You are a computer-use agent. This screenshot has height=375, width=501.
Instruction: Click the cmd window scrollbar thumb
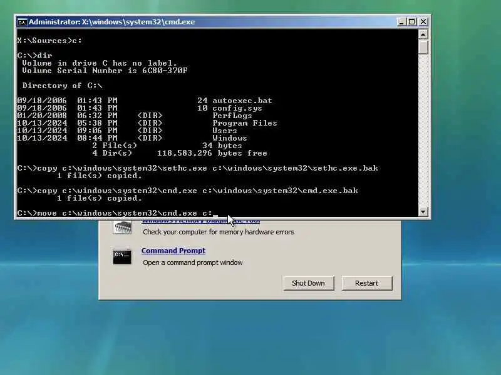(423, 46)
